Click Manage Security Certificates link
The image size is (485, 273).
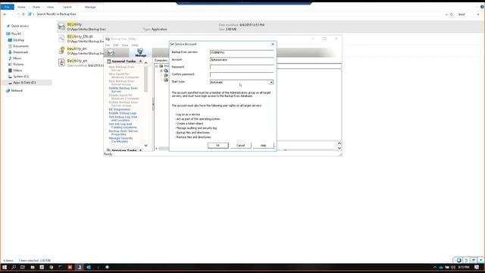point(120,140)
